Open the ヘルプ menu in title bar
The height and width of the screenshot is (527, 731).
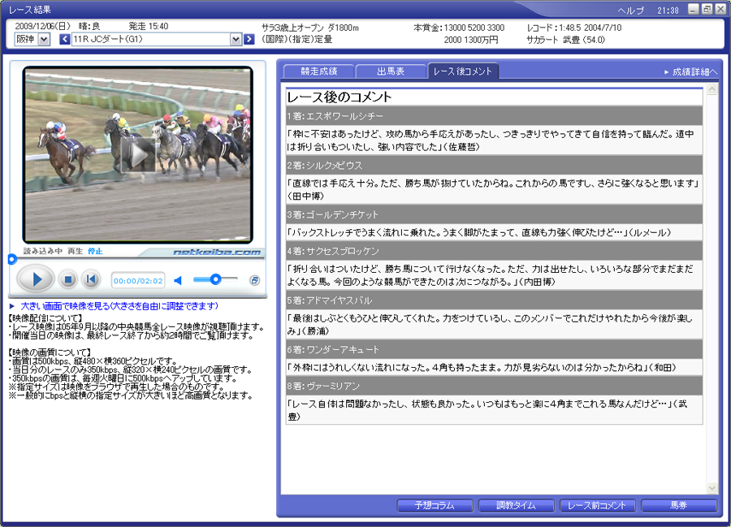[x=630, y=10]
